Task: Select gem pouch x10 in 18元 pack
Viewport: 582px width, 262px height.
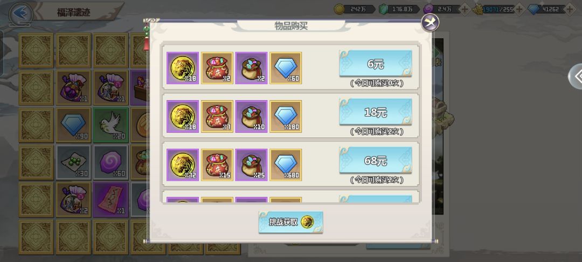Action: click(251, 116)
